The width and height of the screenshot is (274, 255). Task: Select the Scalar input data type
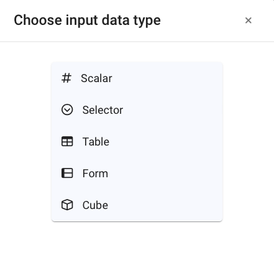tap(137, 78)
